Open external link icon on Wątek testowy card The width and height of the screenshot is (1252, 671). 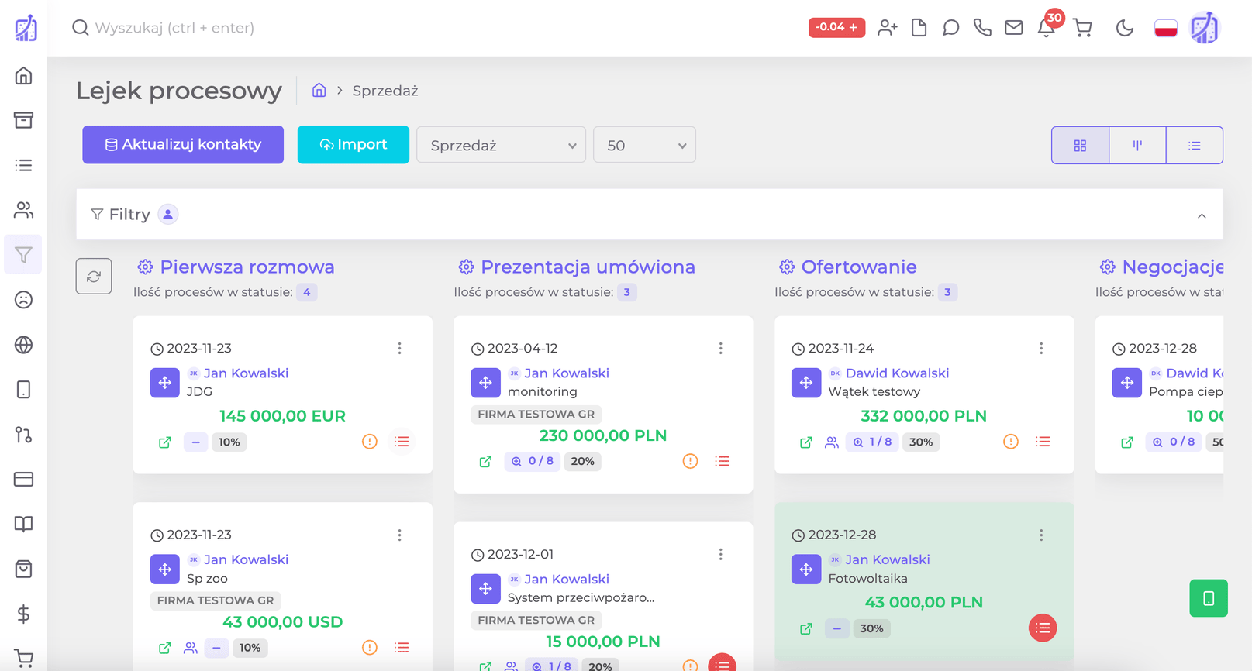[806, 442]
